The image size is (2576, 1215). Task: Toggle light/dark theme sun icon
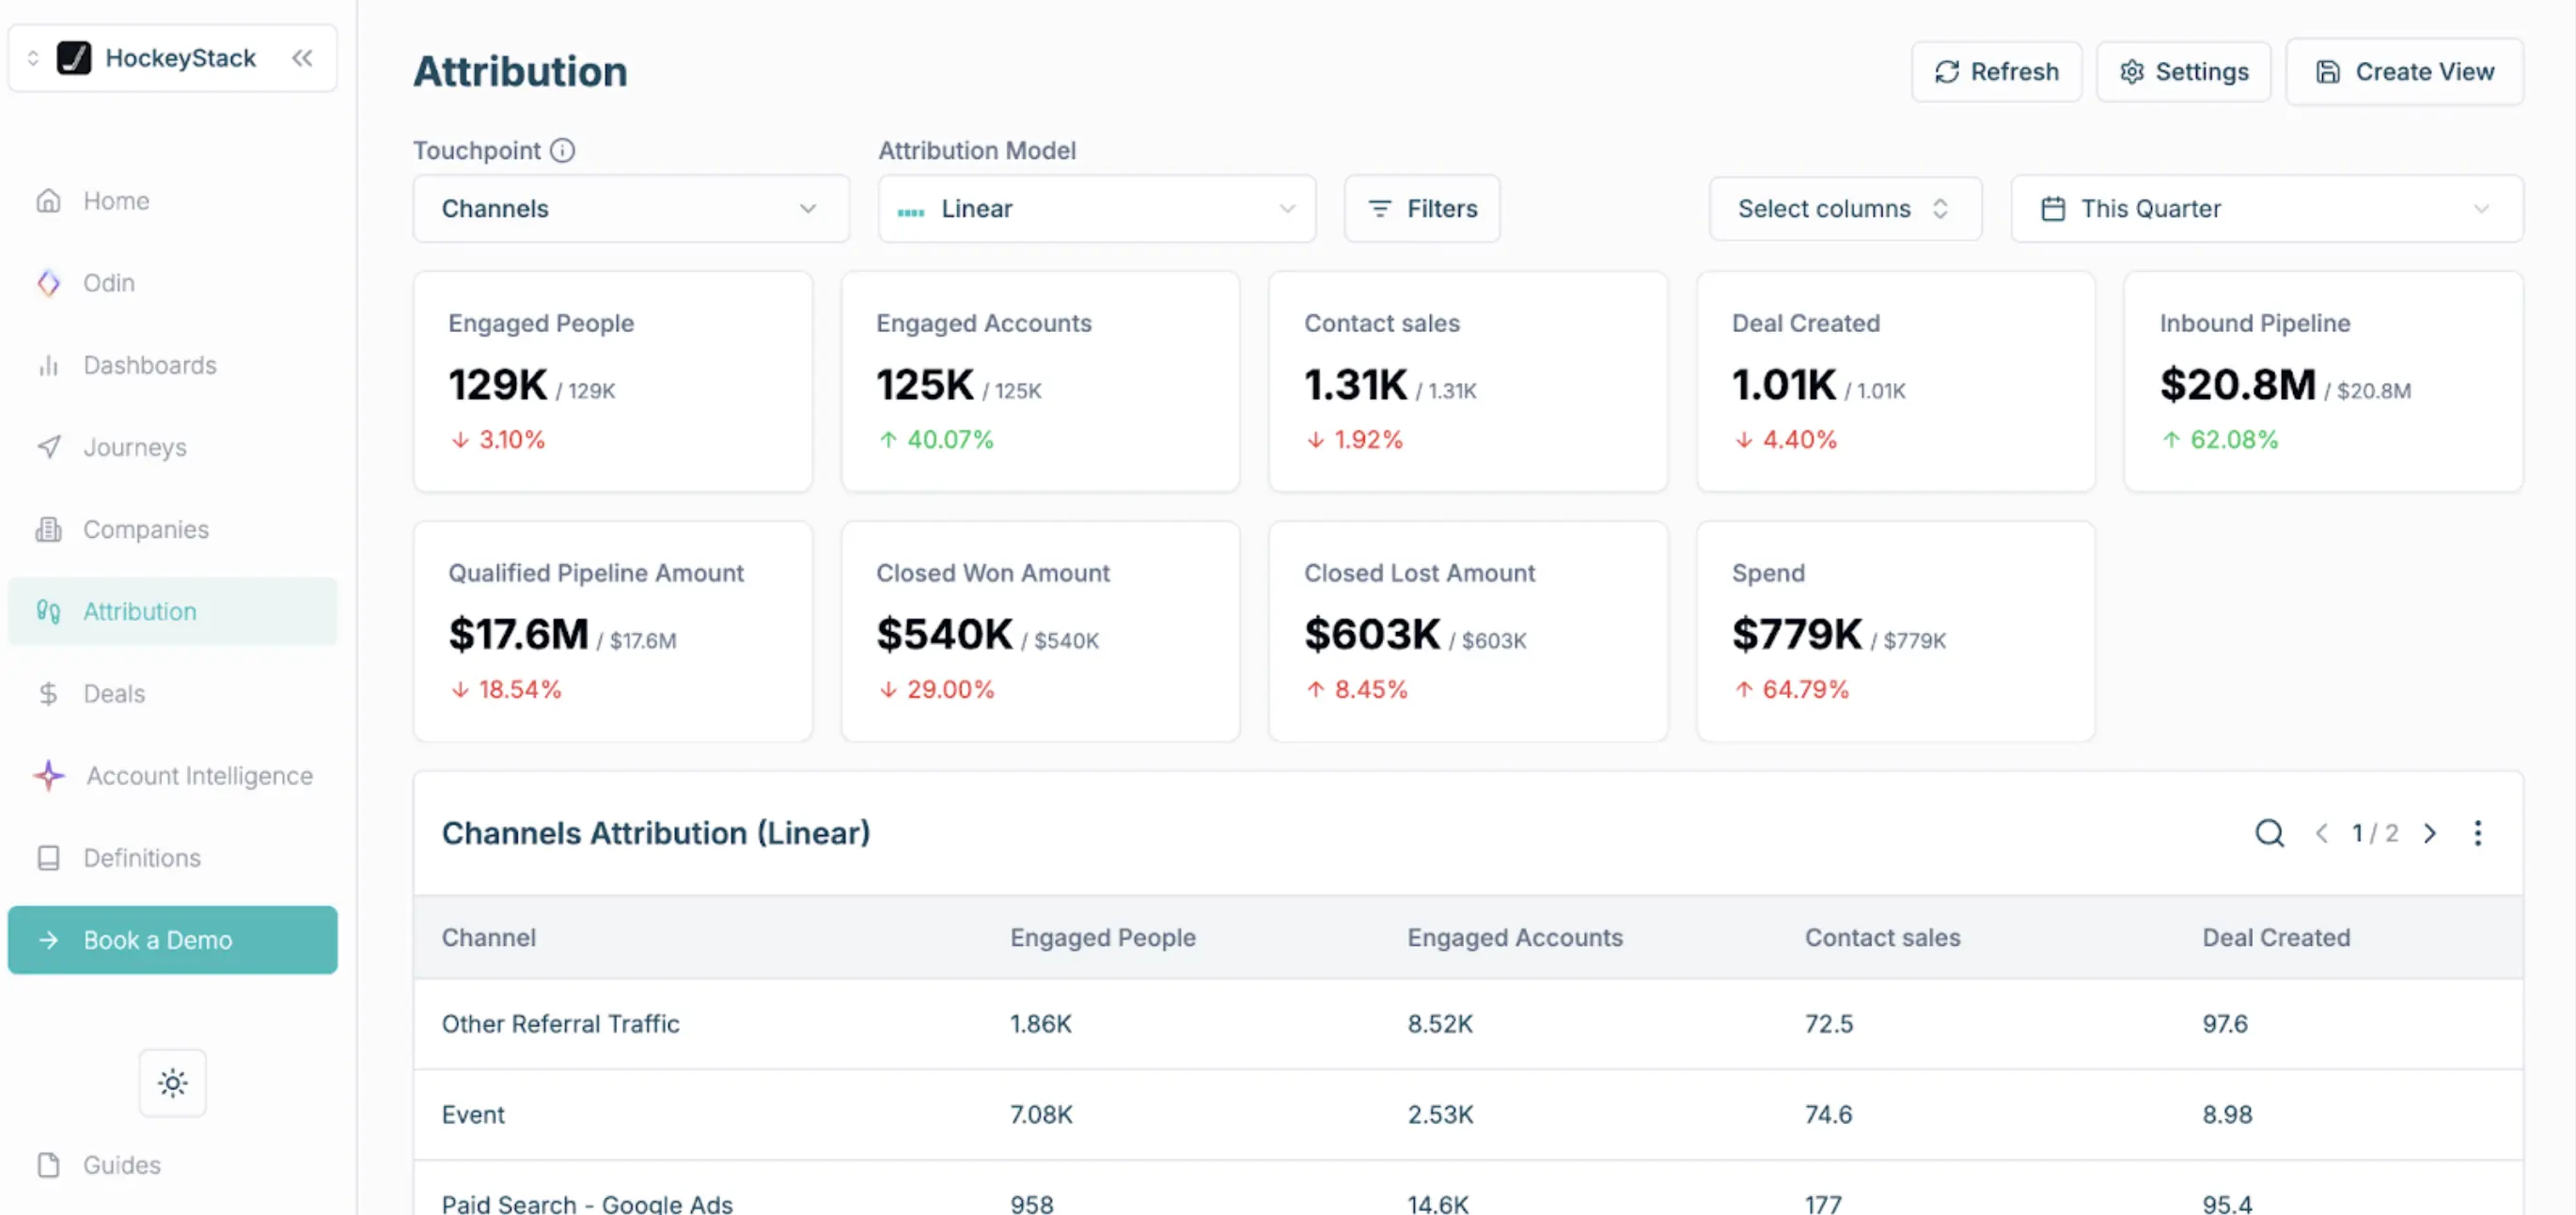click(173, 1082)
